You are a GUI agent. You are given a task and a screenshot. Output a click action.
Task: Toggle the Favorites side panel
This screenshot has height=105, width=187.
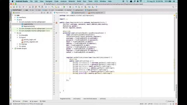(x=11, y=81)
